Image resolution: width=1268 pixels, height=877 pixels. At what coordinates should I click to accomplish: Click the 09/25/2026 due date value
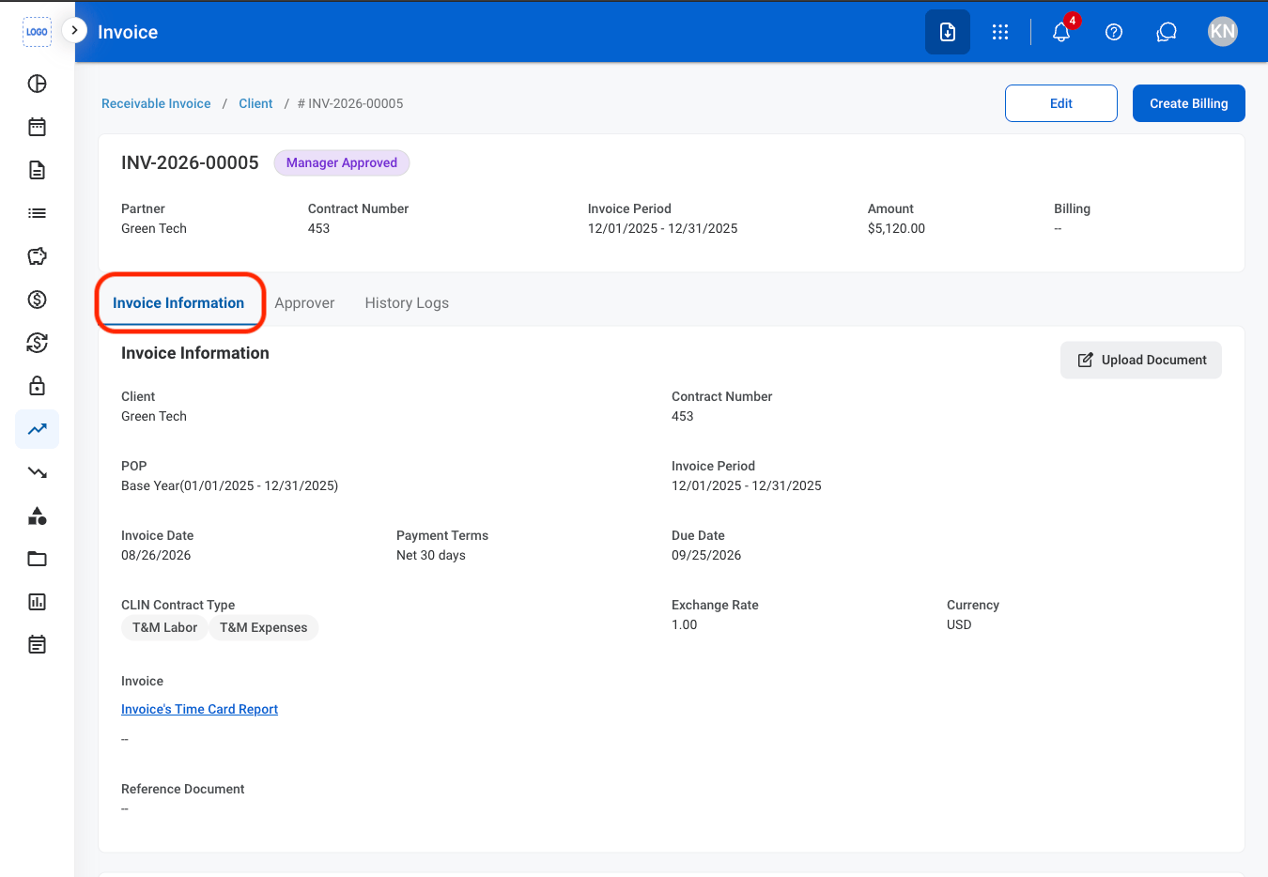click(706, 555)
